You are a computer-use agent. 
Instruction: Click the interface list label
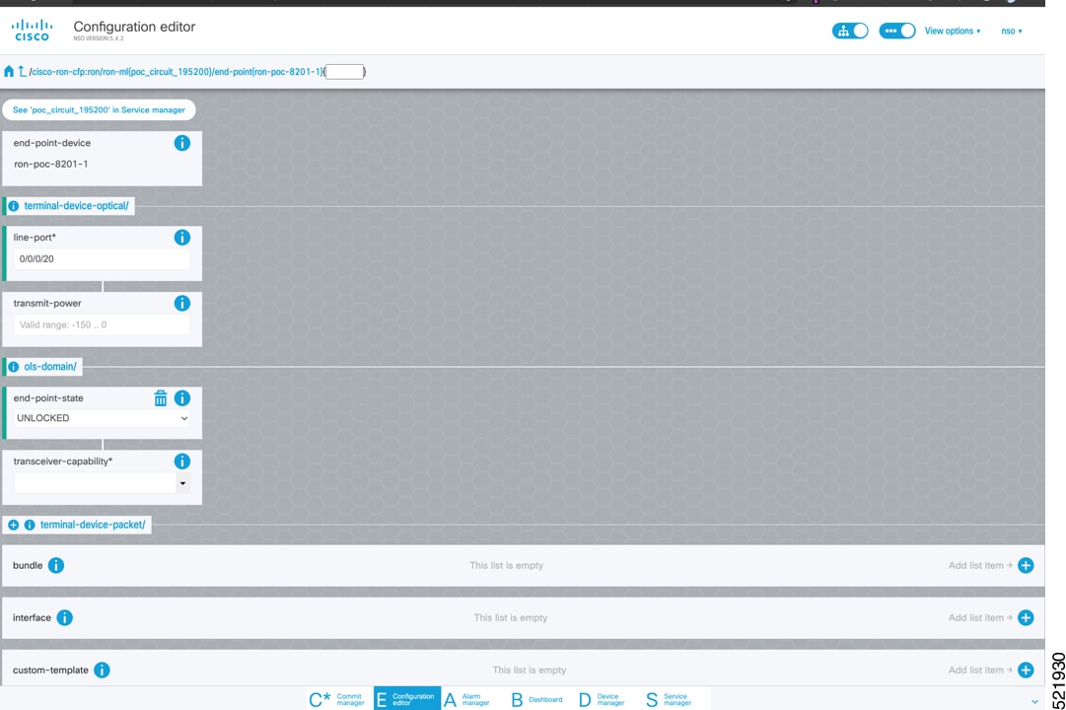pyautogui.click(x=32, y=617)
